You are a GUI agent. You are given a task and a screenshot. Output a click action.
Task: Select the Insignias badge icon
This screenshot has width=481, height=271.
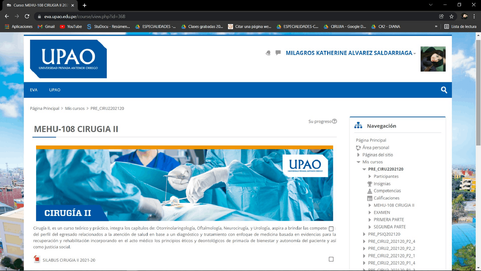pyautogui.click(x=370, y=183)
